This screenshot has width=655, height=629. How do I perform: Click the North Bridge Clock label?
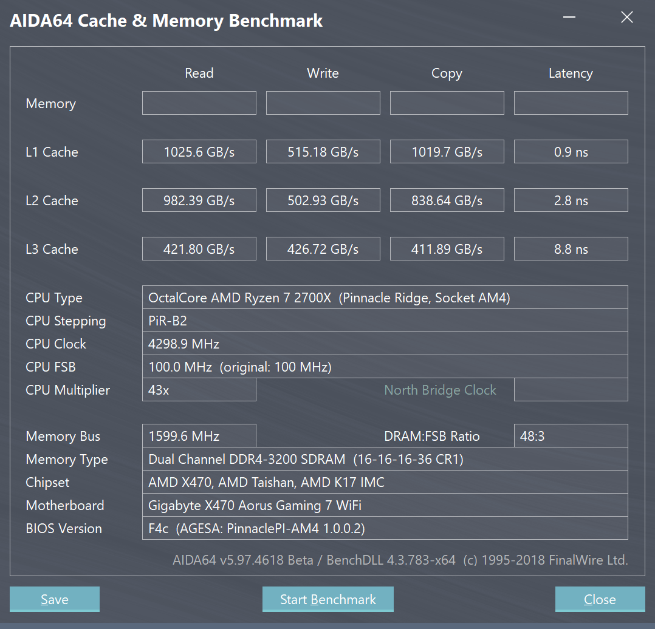pyautogui.click(x=441, y=390)
